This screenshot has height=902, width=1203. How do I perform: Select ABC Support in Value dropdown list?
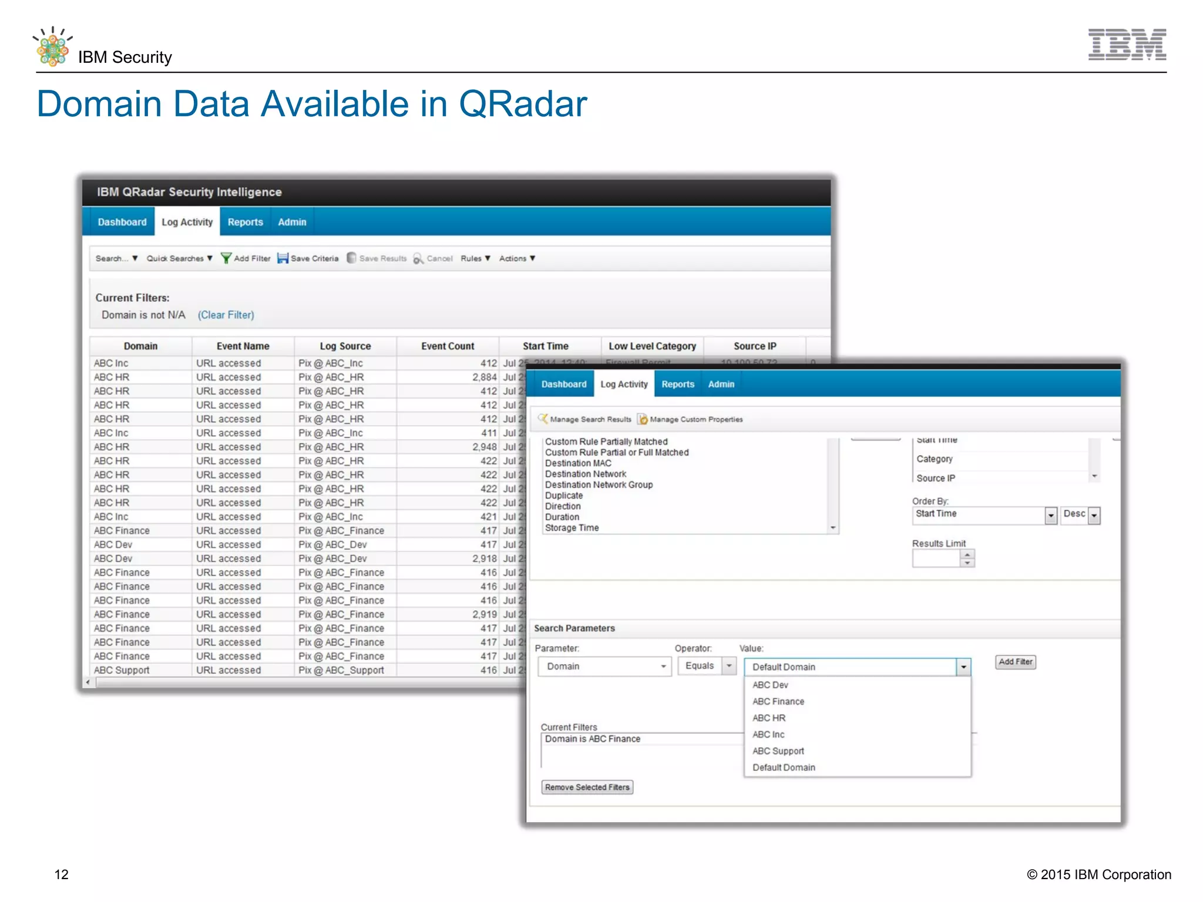(x=858, y=751)
